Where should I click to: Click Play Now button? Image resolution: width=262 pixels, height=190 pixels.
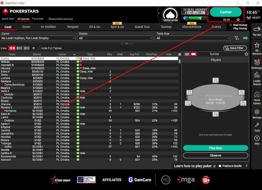[x=215, y=148]
